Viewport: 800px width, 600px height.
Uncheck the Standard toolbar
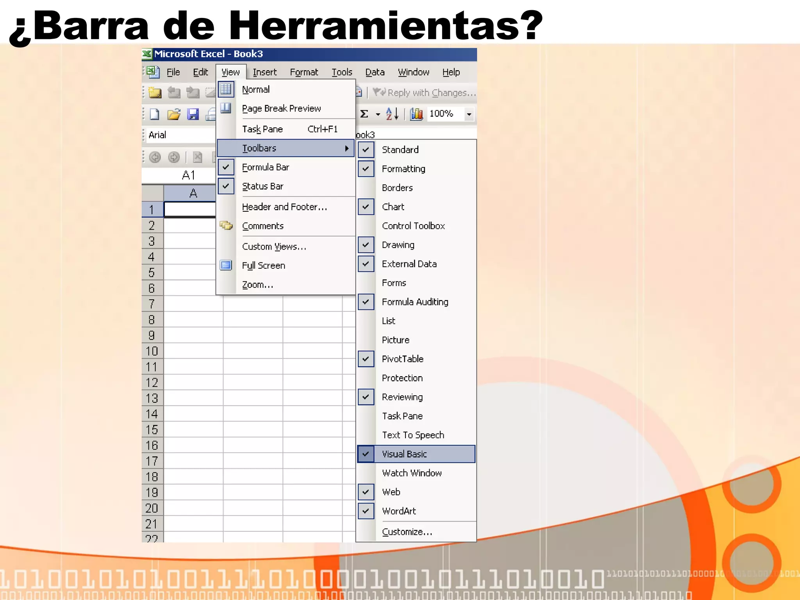tap(366, 150)
